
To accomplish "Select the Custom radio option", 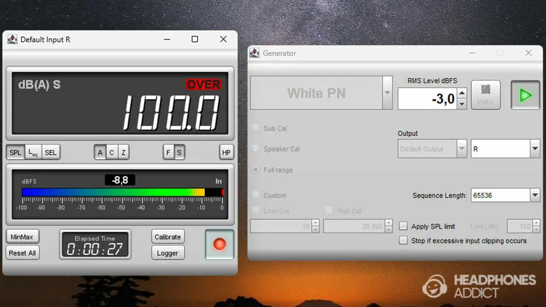I will (256, 195).
